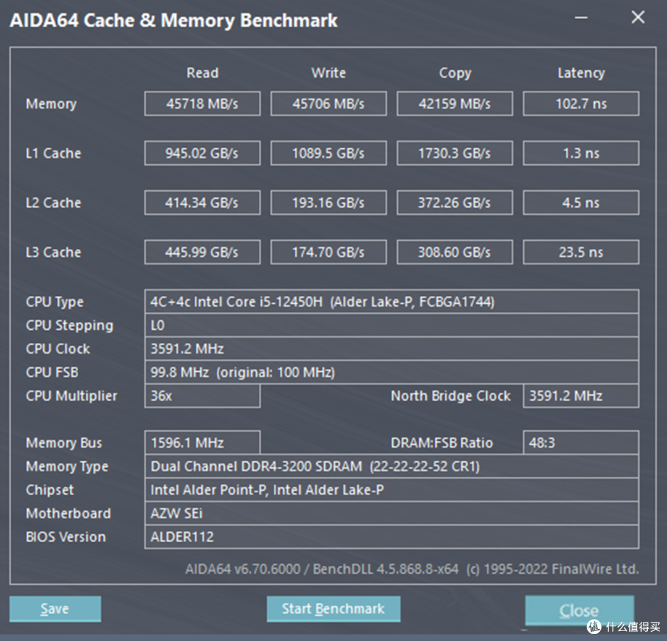
Task: Select the Memory Latency value 102.7 ns
Action: coord(581,103)
